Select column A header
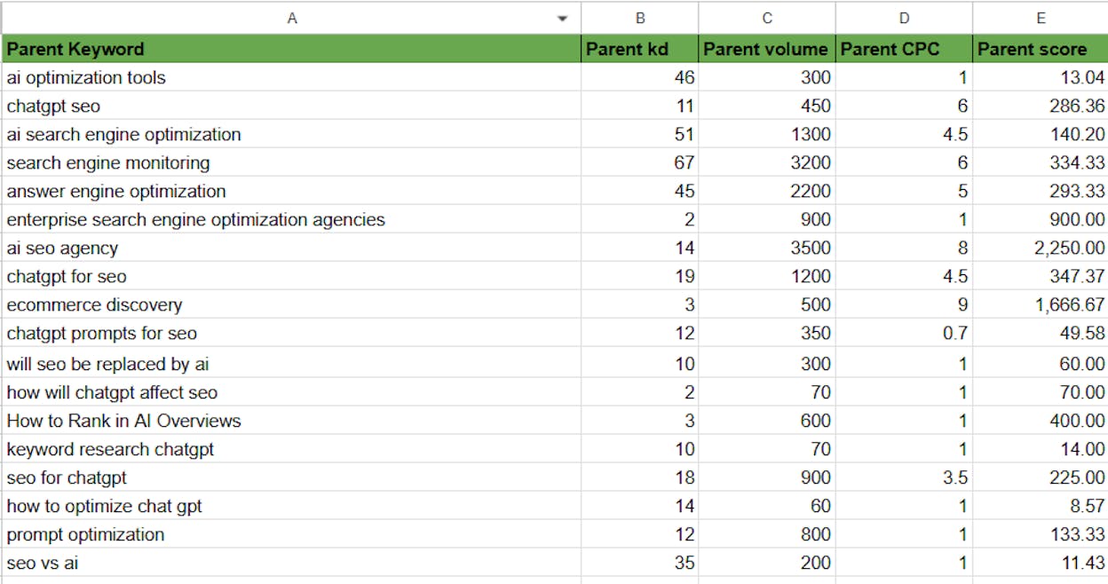The image size is (1108, 584). [x=291, y=18]
